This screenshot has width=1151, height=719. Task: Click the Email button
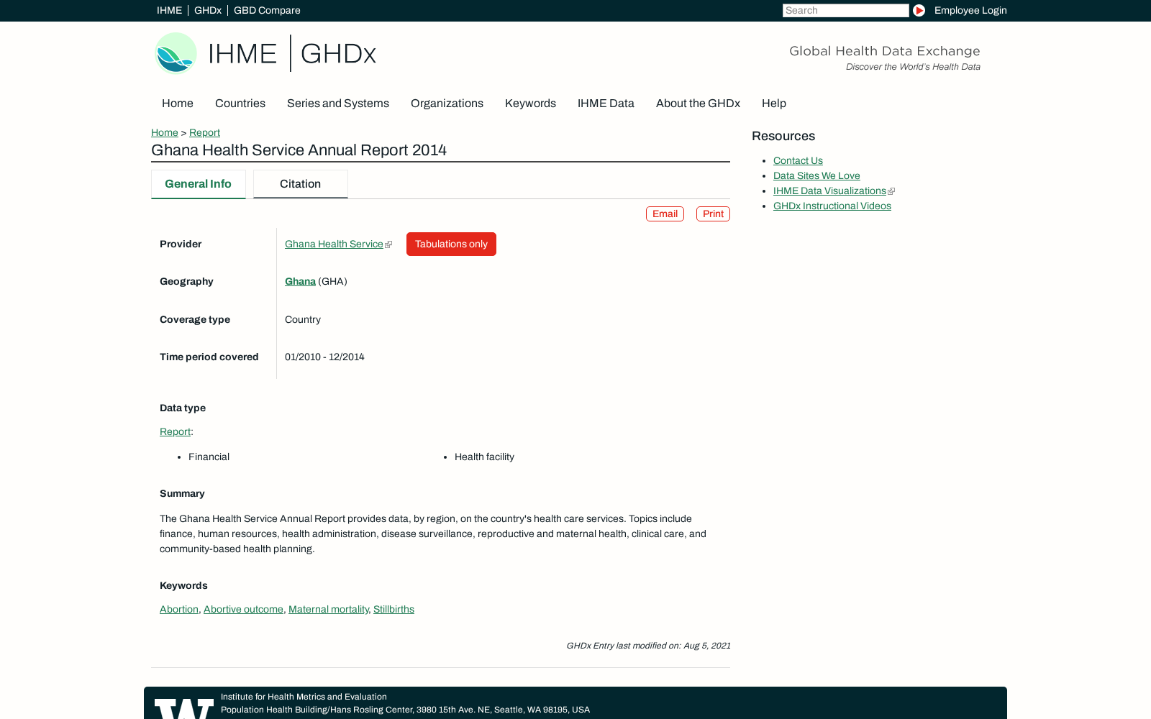point(665,214)
